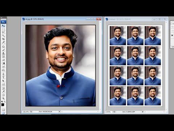Click zoom percentage field of Untitled-1 window
The height and width of the screenshot is (131, 174).
pyautogui.click(x=108, y=112)
